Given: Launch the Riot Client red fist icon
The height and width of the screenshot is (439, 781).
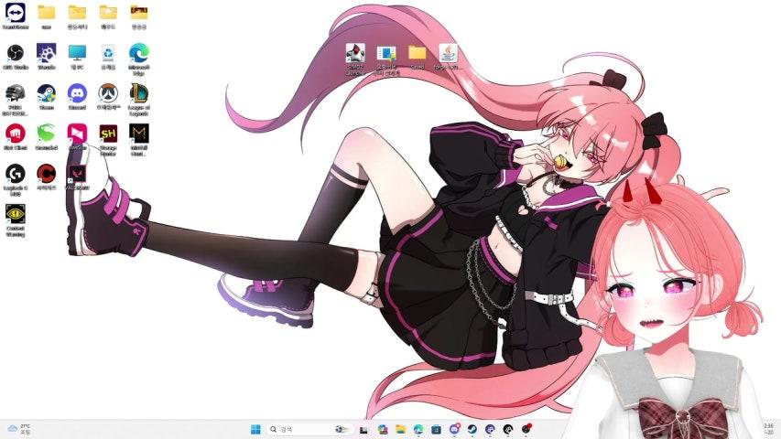Looking at the screenshot, I should [x=16, y=134].
